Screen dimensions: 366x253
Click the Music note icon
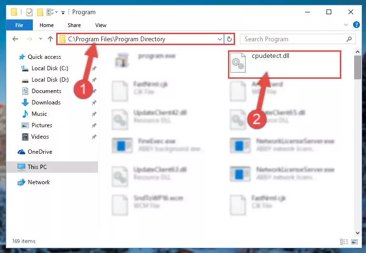(x=25, y=114)
